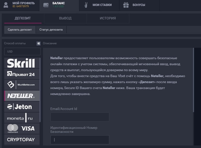
Task: Click the payment methods list scrollbar
Action: 40,90
